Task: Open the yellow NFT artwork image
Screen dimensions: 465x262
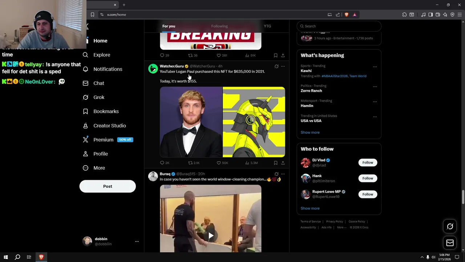Action: tap(254, 122)
